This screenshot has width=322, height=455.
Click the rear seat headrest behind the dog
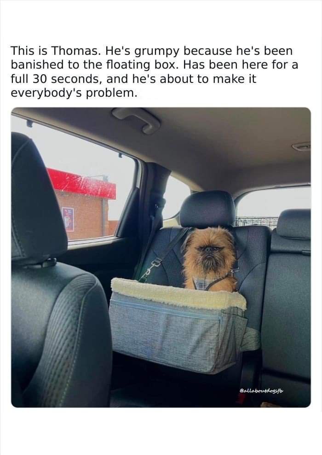207,209
